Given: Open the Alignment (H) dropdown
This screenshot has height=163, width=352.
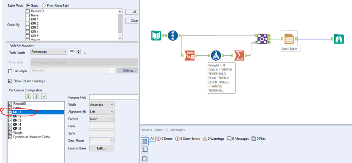Looking at the screenshot, I should point(102,111).
